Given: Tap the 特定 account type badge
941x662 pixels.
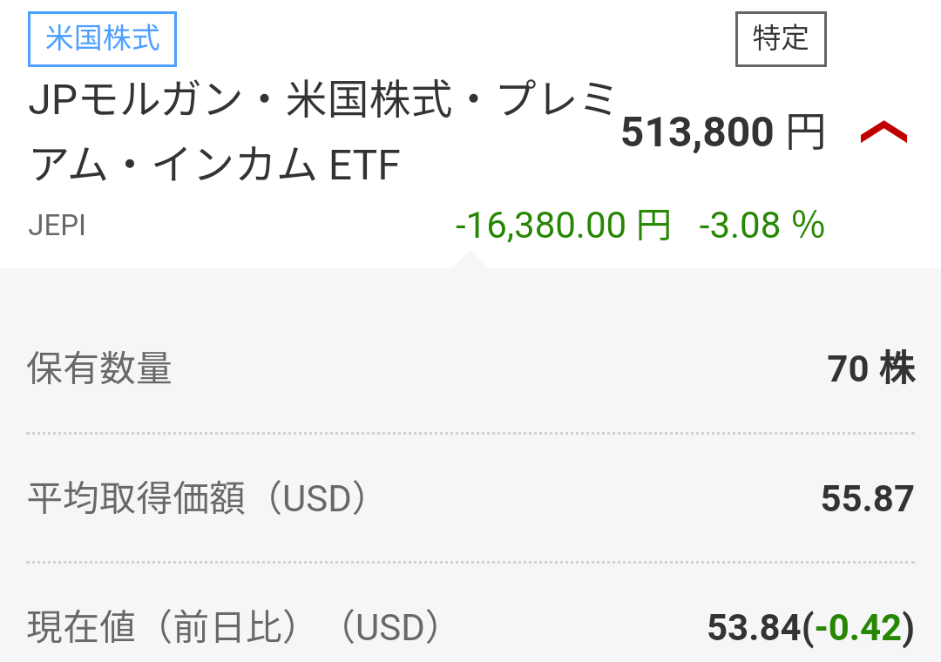Looking at the screenshot, I should coord(781,39).
